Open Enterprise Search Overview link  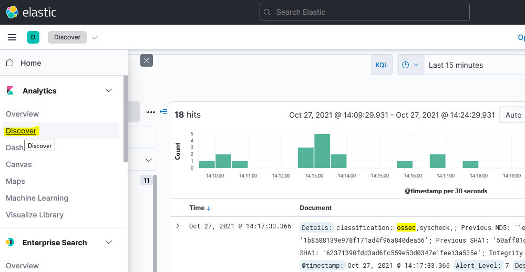(23, 266)
